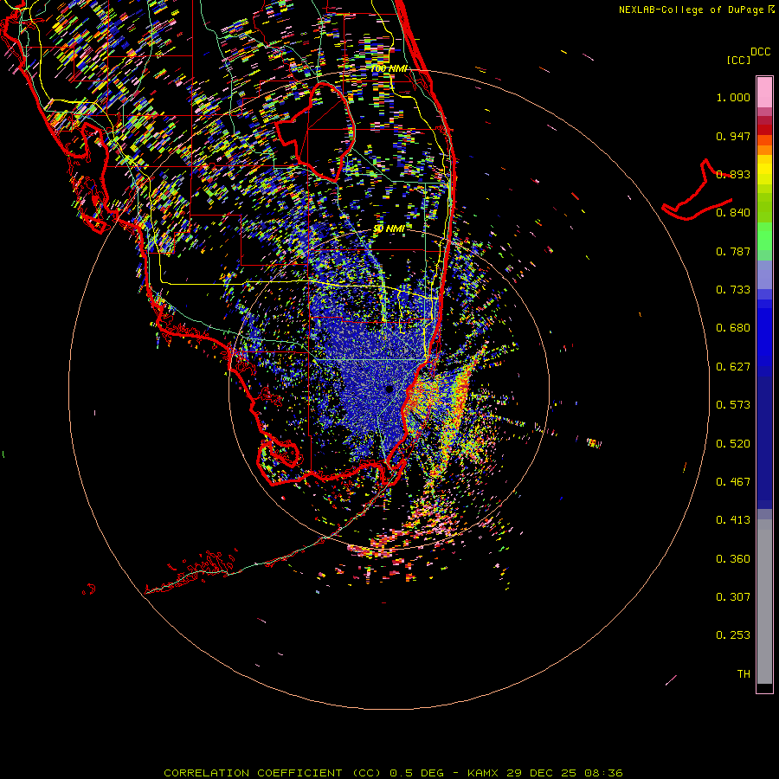
Task: Select the 0.733 scale value
Action: pyautogui.click(x=733, y=290)
